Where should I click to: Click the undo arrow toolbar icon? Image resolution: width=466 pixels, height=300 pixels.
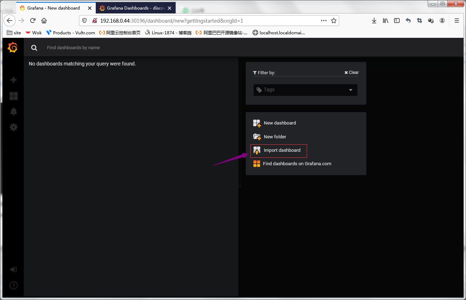[x=408, y=21]
